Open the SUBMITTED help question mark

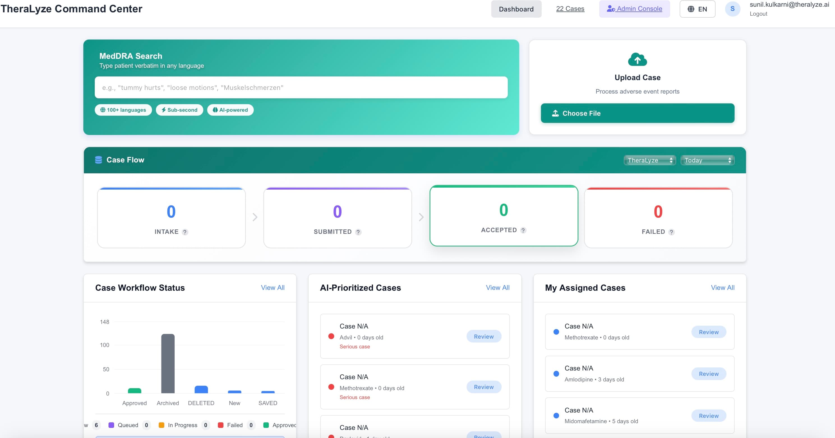coord(358,232)
